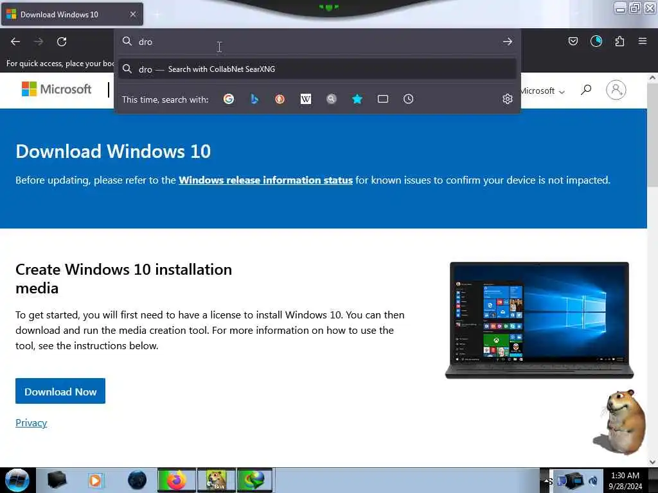This screenshot has width=658, height=493.
Task: Click the go arrow in the address bar
Action: point(508,42)
